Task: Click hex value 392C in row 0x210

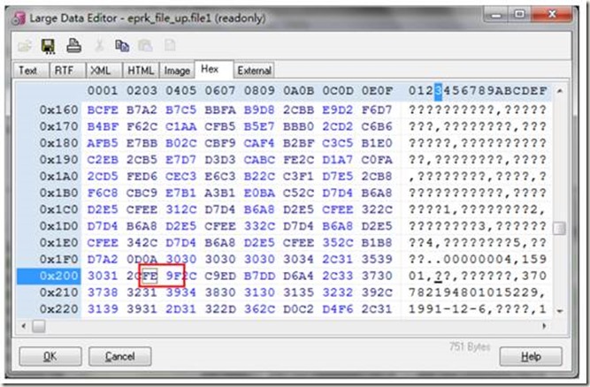Action: tap(377, 292)
